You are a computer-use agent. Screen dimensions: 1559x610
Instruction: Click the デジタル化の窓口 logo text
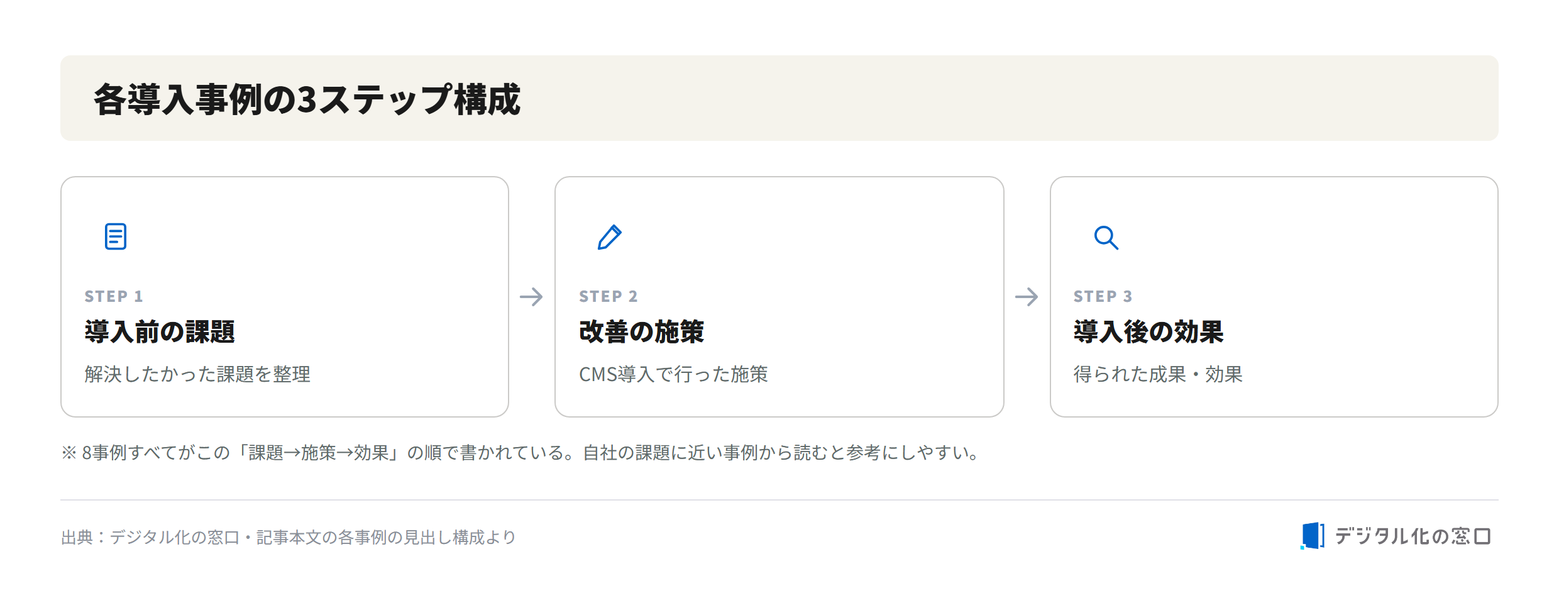[1413, 536]
